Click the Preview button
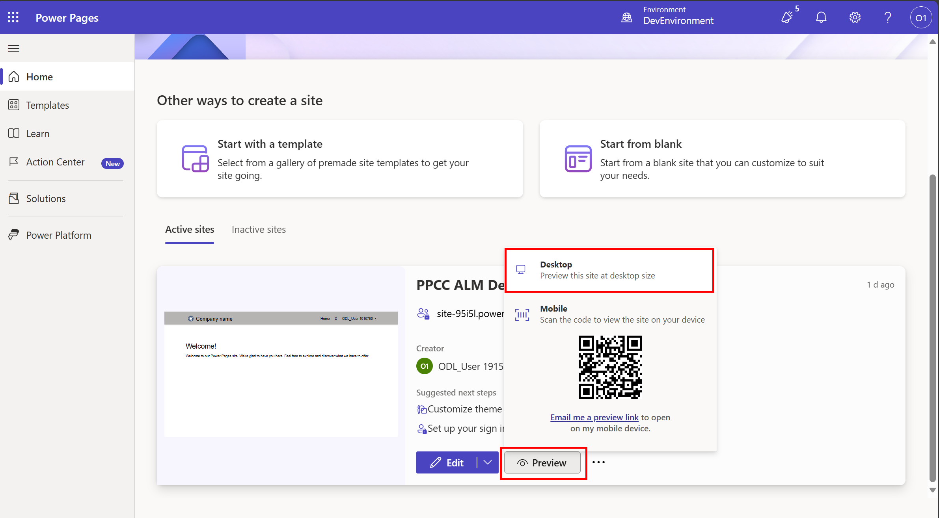 542,463
